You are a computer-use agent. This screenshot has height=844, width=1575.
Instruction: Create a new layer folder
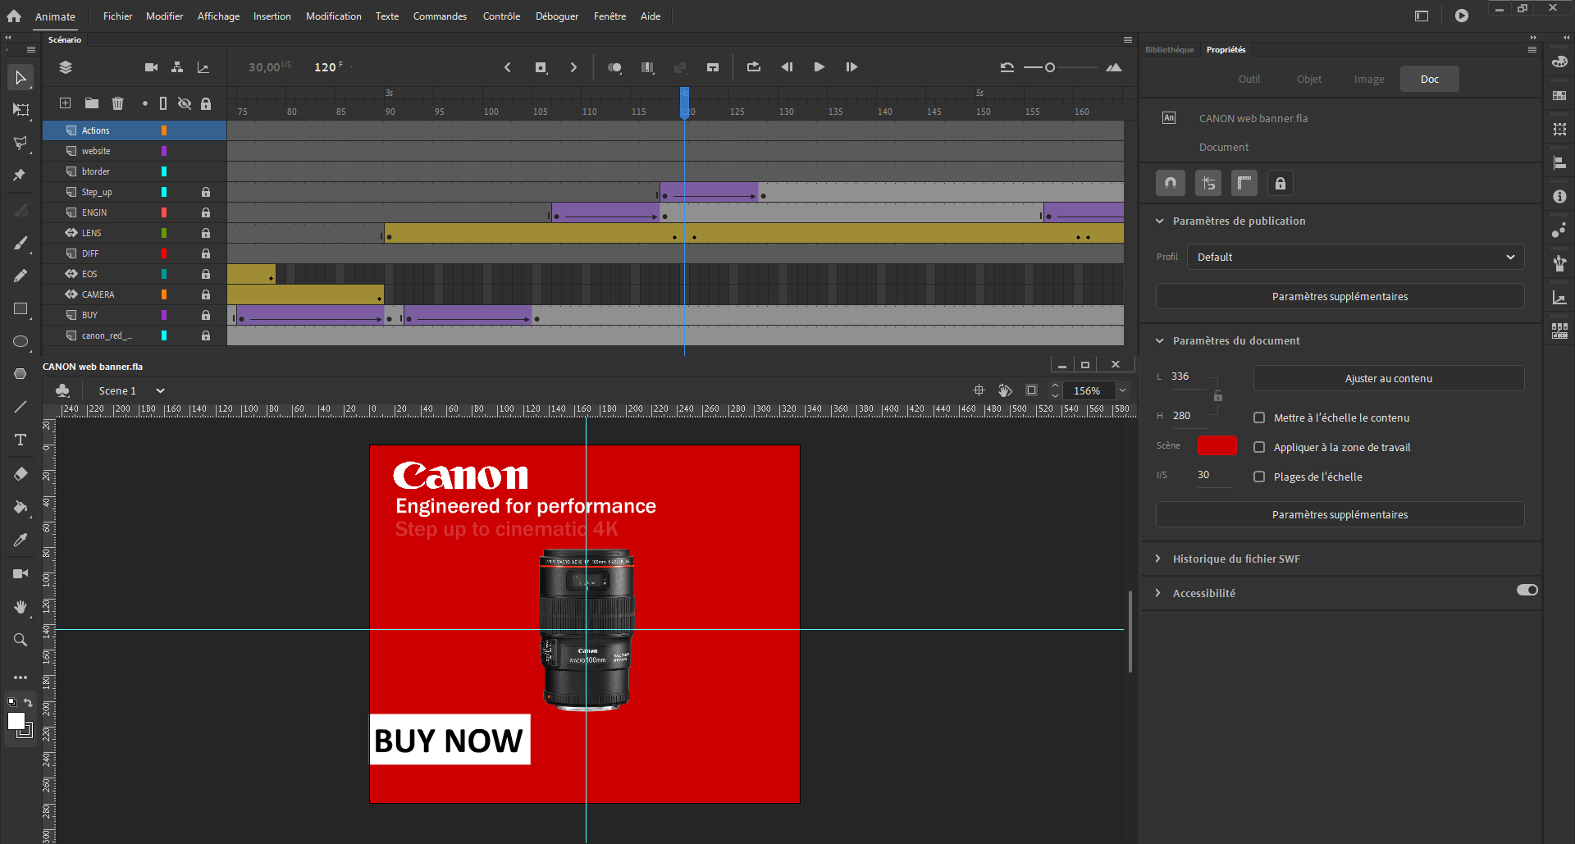pyautogui.click(x=92, y=103)
